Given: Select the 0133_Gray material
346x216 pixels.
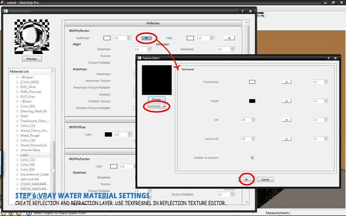Looking at the screenshot, I should pos(28,97).
